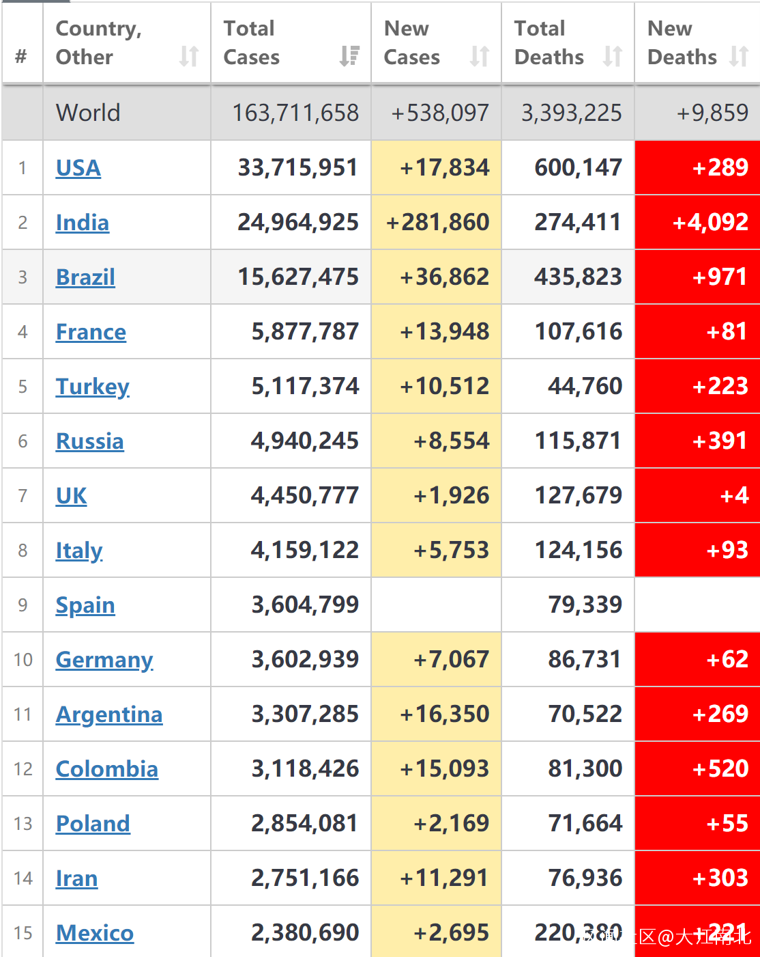Viewport: 760px width, 957px height.
Task: Follow the France link
Action: (91, 332)
